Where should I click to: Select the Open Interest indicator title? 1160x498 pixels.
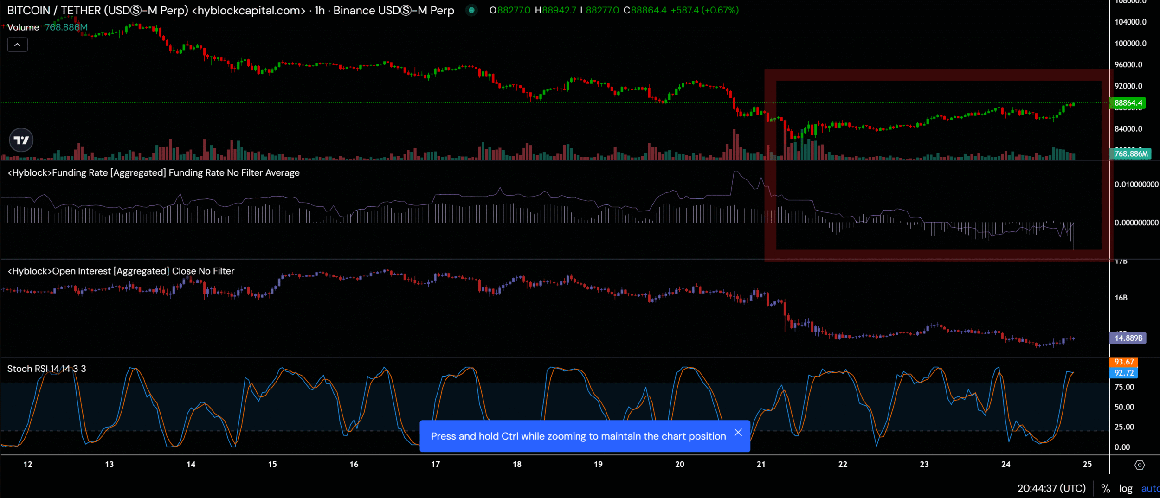tap(121, 271)
